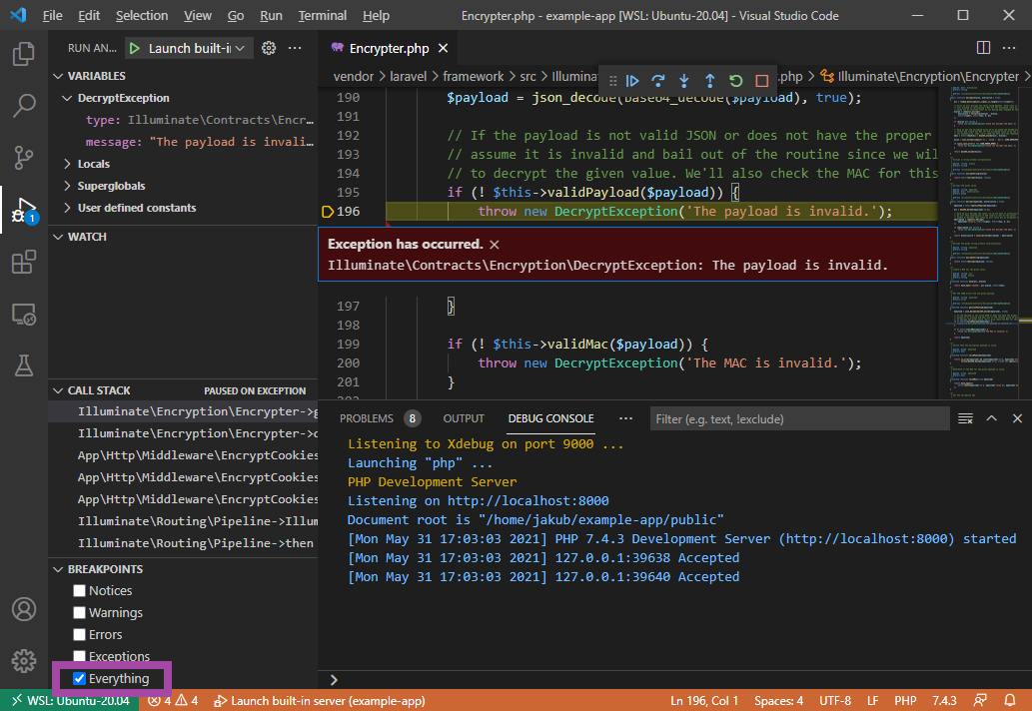This screenshot has width=1032, height=711.
Task: Maximize the panel with the chevron up
Action: click(x=991, y=419)
